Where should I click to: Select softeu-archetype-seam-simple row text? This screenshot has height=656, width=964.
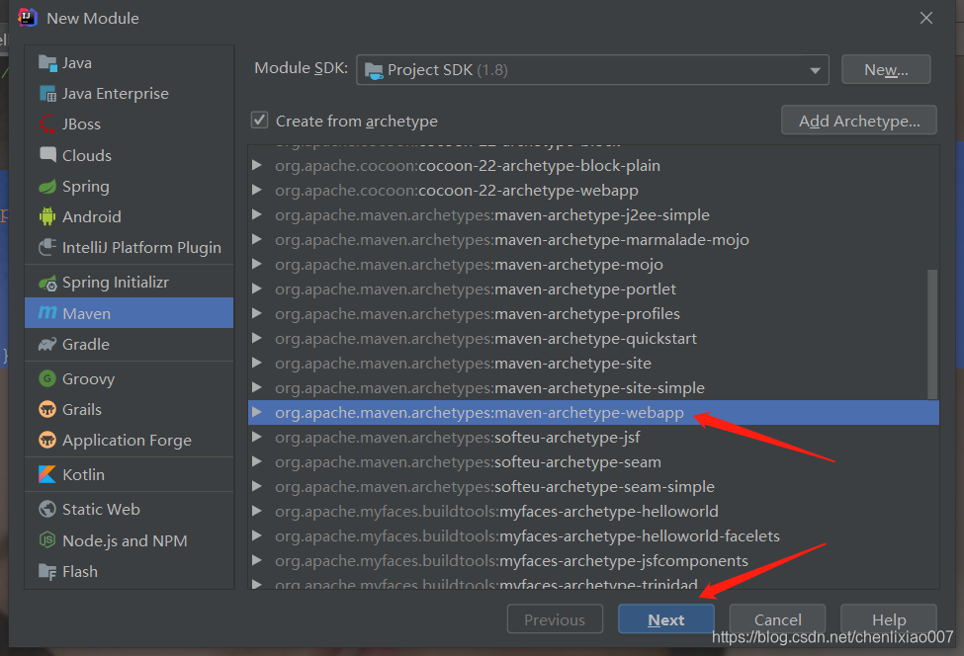coord(494,486)
